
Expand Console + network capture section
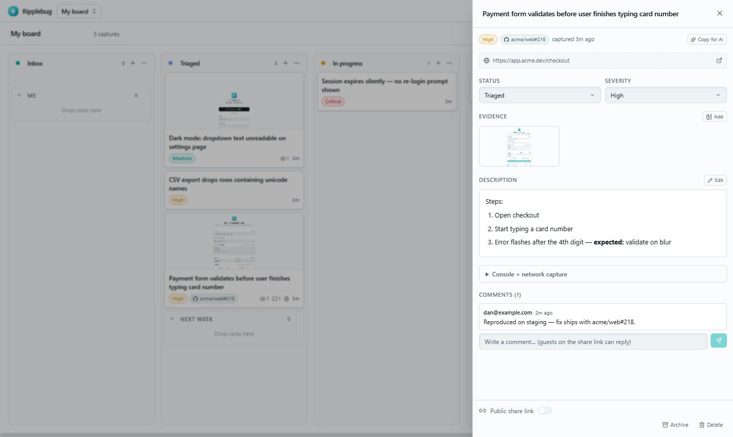(603, 274)
